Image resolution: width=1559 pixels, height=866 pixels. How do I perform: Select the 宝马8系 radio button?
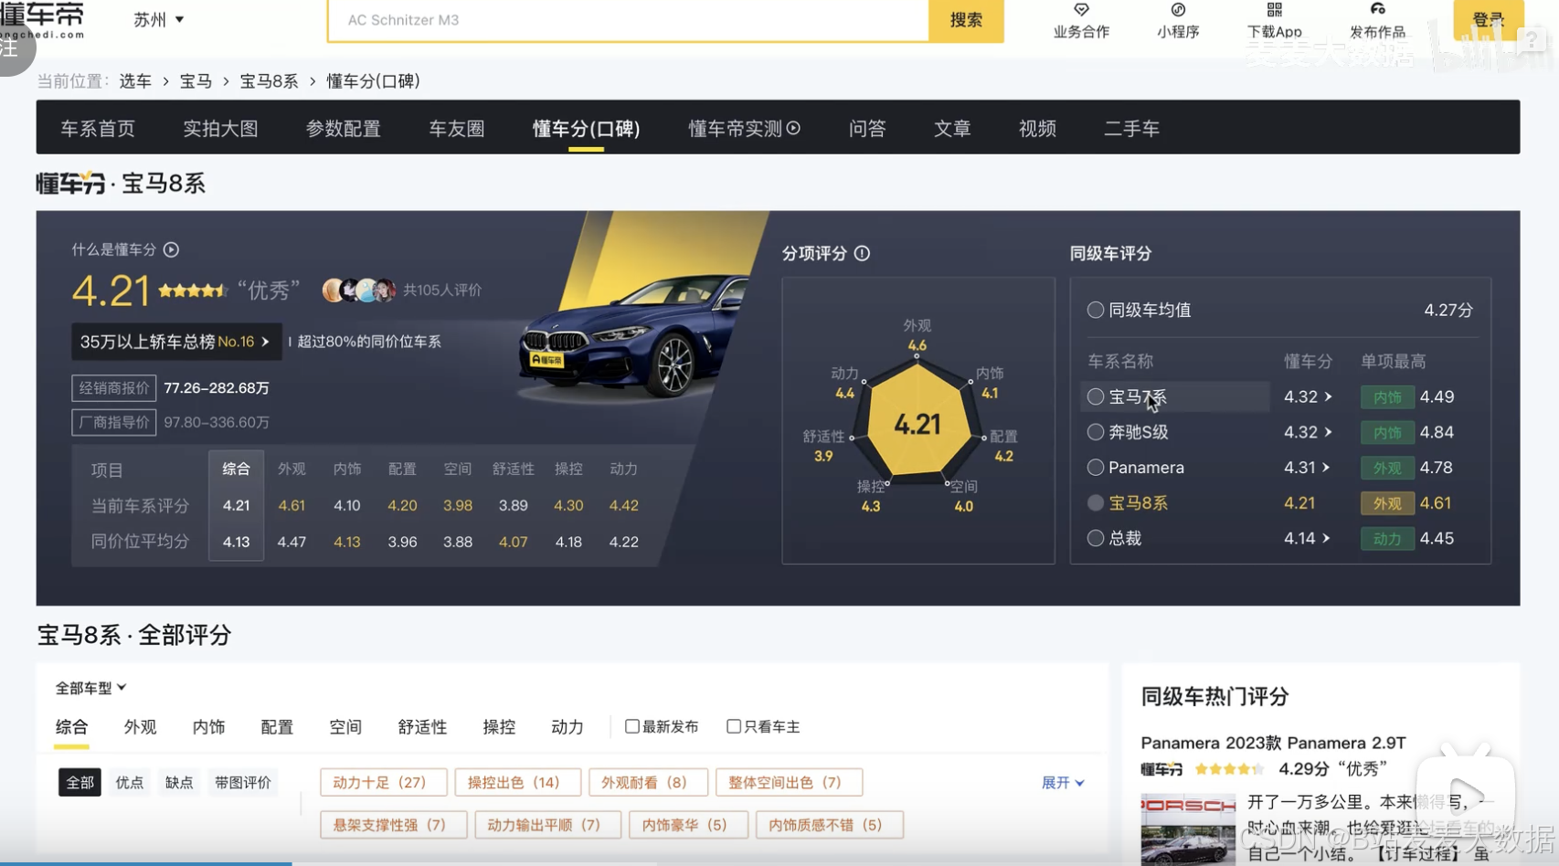pyautogui.click(x=1095, y=502)
